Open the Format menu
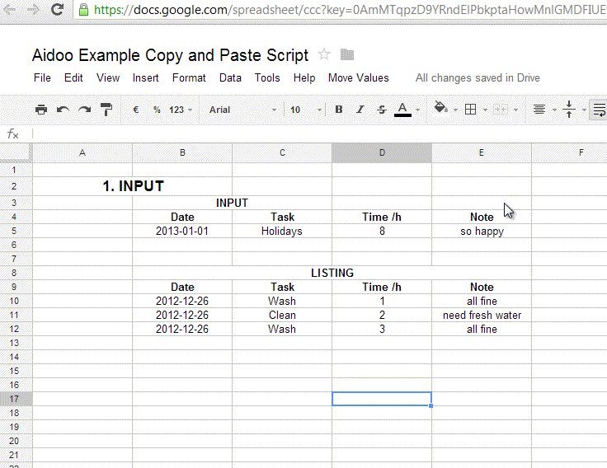This screenshot has height=468, width=607. click(x=189, y=77)
